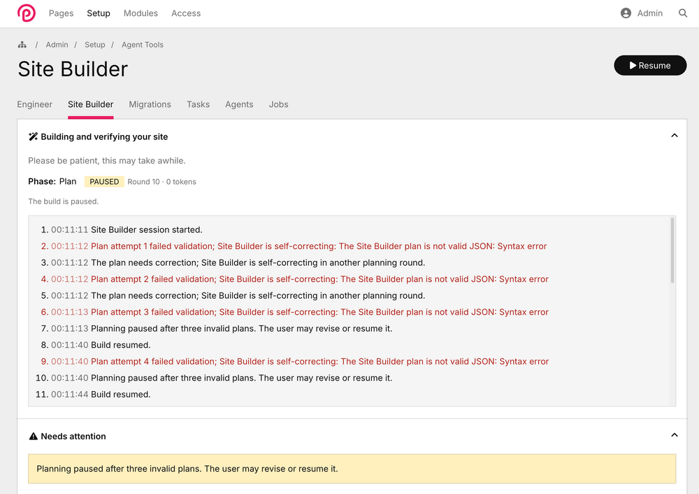Image resolution: width=699 pixels, height=494 pixels.
Task: Open the Pages menu
Action: (x=61, y=13)
